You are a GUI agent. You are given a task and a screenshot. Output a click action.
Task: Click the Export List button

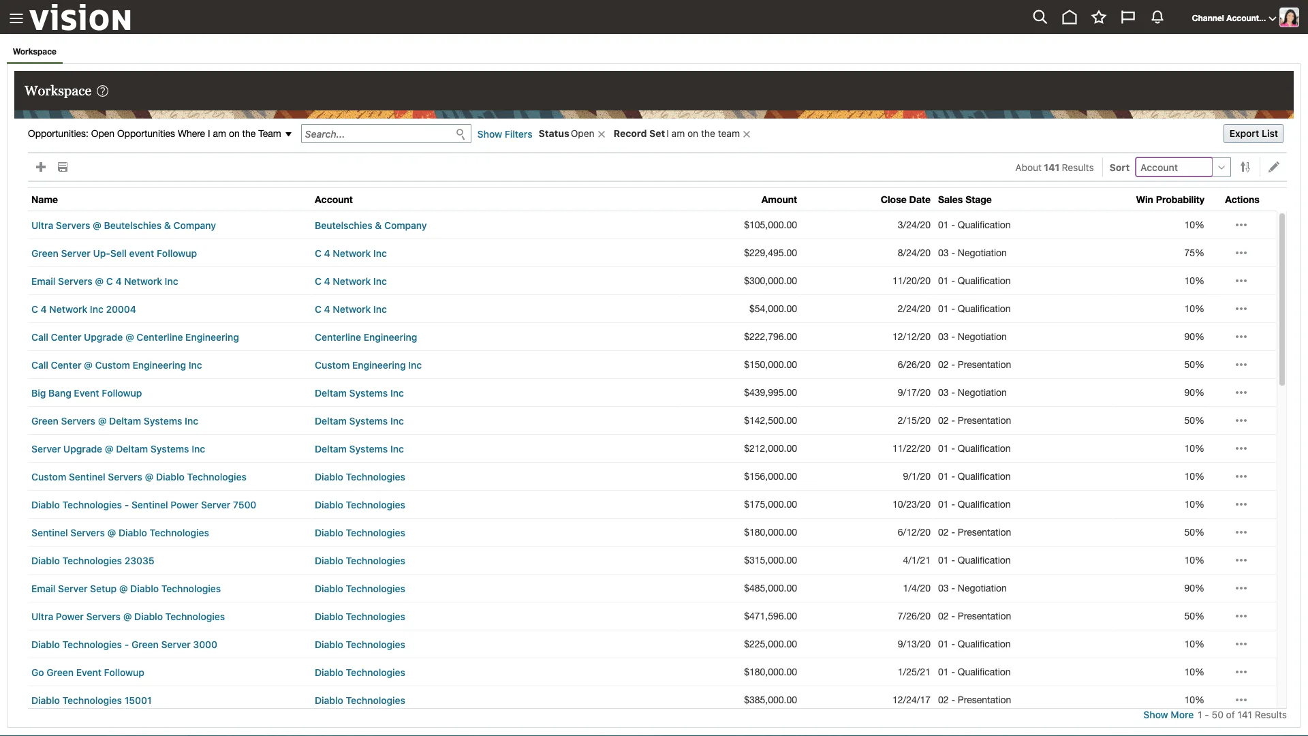pos(1253,134)
